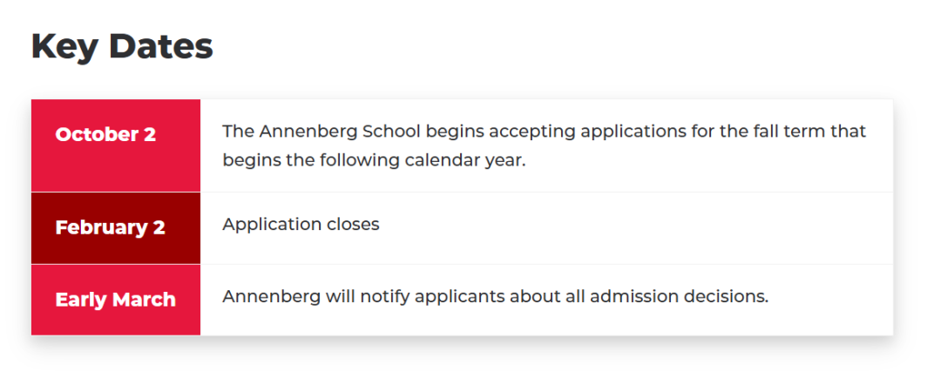This screenshot has width=941, height=372.
Task: Click the line begins the following calendar year
Action: [x=374, y=161]
